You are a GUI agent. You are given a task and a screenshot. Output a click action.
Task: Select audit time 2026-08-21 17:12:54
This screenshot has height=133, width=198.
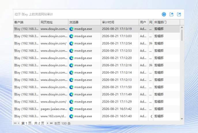click(x=117, y=43)
